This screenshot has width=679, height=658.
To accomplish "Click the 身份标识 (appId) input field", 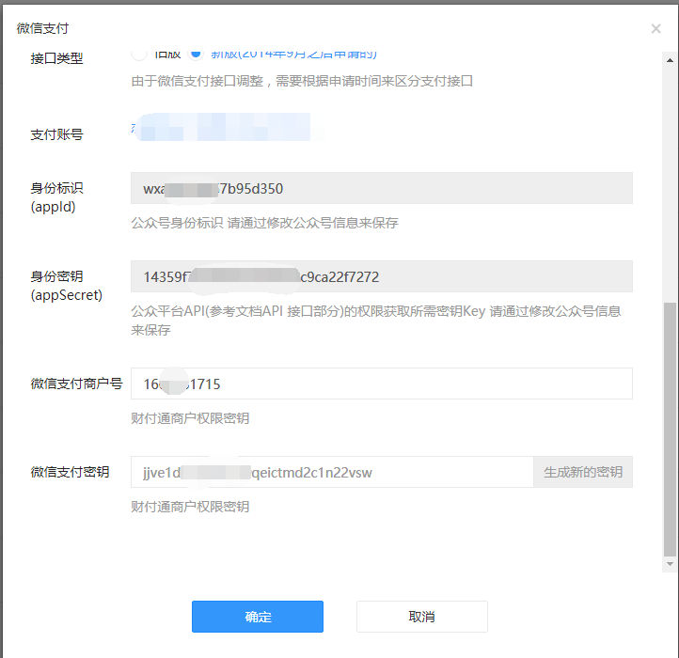I will [382, 188].
